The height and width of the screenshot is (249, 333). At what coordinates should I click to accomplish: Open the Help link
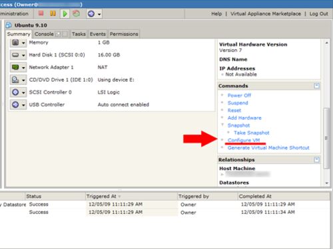pos(216,14)
